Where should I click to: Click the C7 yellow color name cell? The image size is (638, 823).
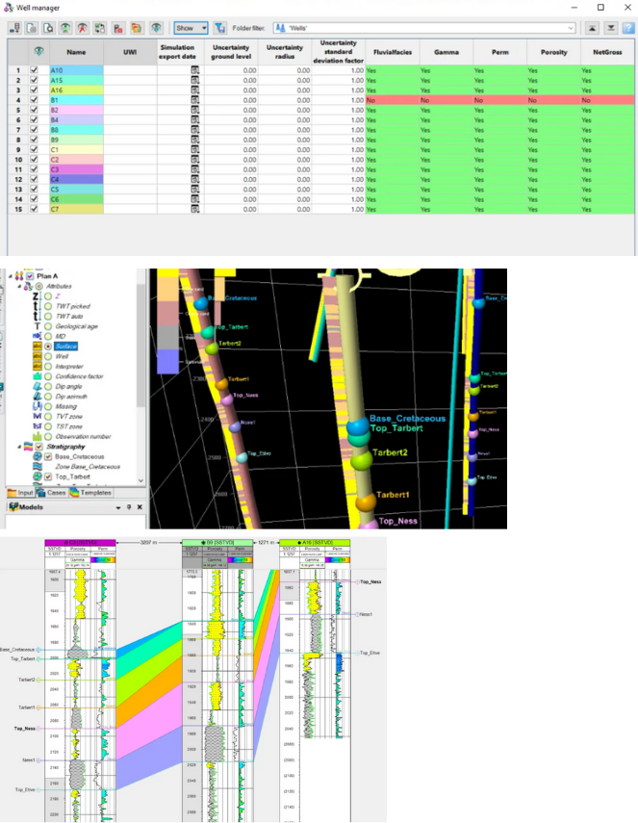(76, 209)
